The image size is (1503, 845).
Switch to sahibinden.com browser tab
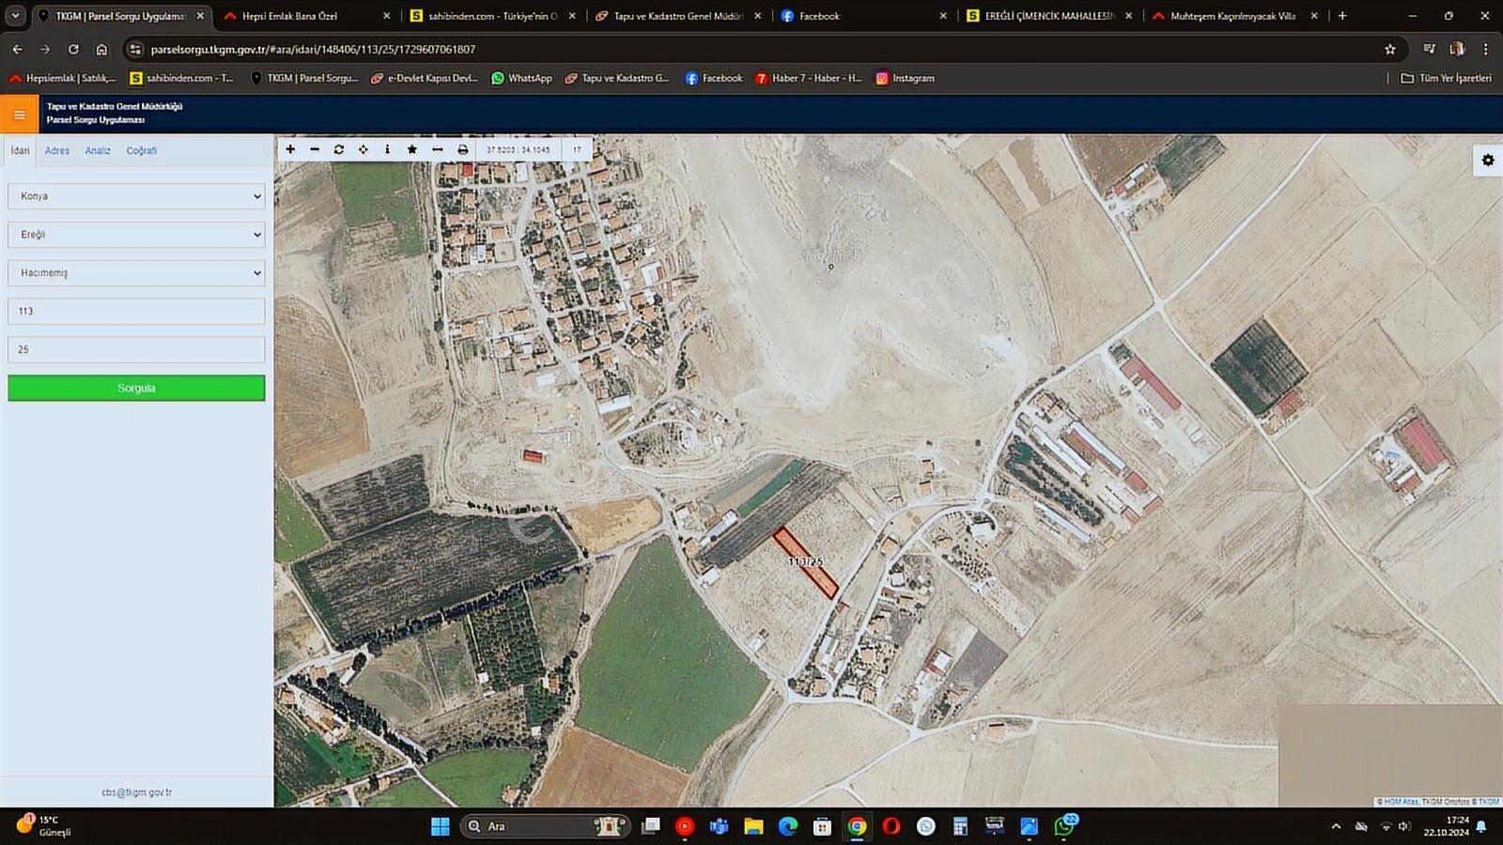[x=492, y=16]
